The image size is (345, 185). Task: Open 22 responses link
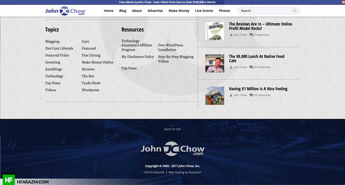click(262, 67)
